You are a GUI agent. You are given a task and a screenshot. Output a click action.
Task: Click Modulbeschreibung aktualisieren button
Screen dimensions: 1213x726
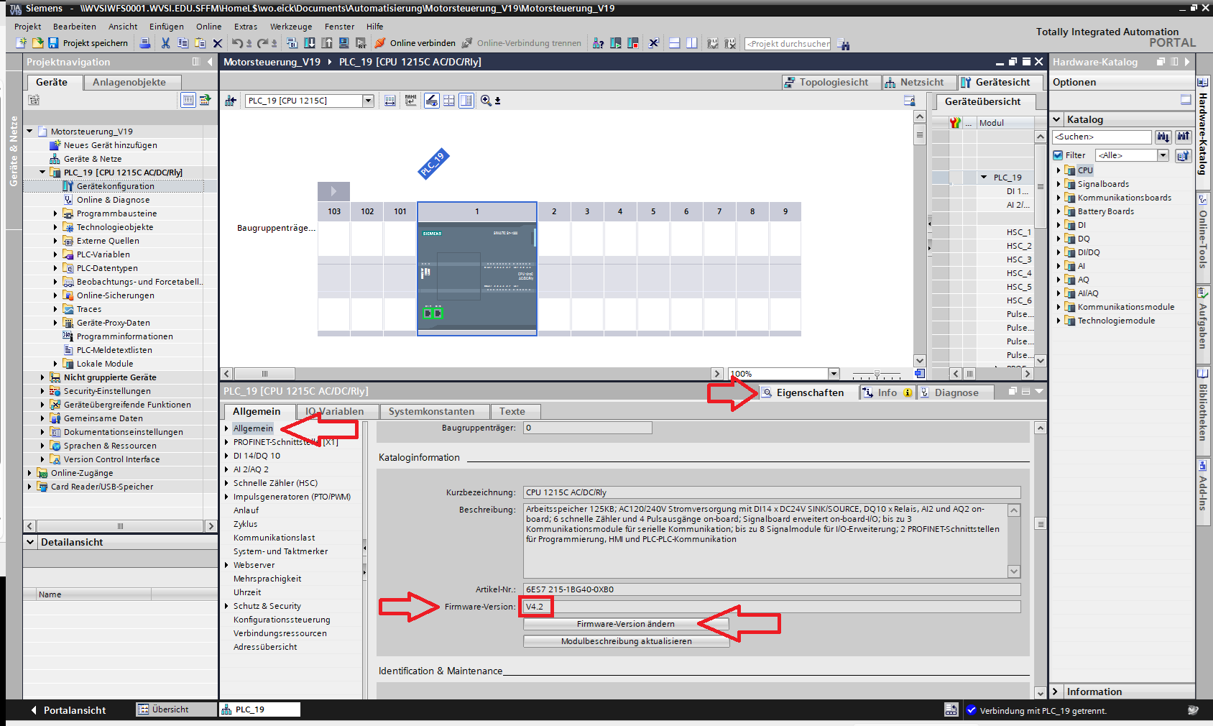point(626,641)
